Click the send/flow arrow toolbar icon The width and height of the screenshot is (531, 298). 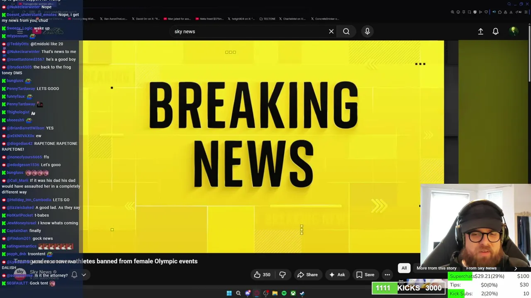(480, 12)
